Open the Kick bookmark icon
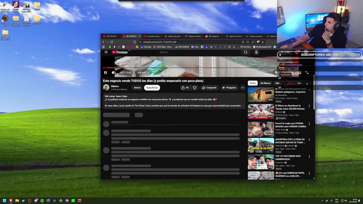The width and height of the screenshot is (363, 204). tap(110, 47)
